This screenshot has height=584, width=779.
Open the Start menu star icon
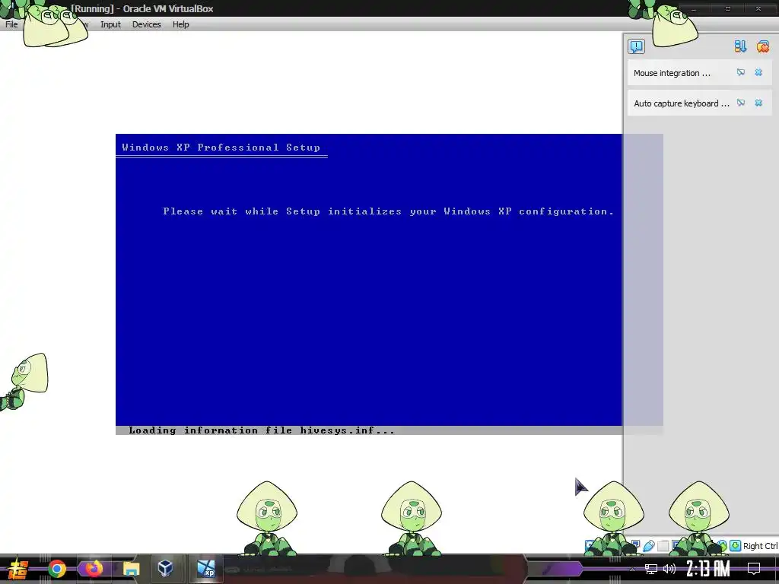click(x=18, y=569)
